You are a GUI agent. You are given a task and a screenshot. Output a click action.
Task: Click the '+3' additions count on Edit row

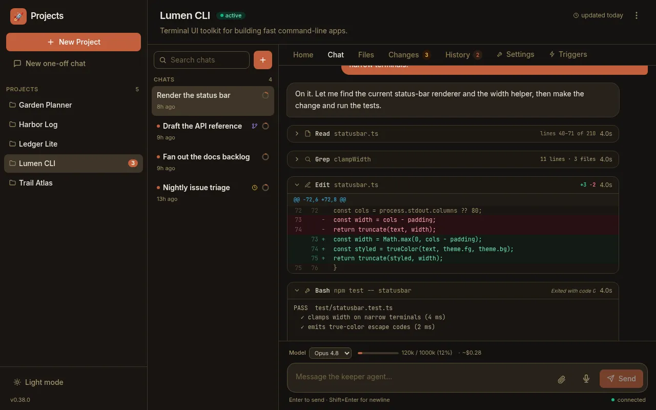[583, 185]
